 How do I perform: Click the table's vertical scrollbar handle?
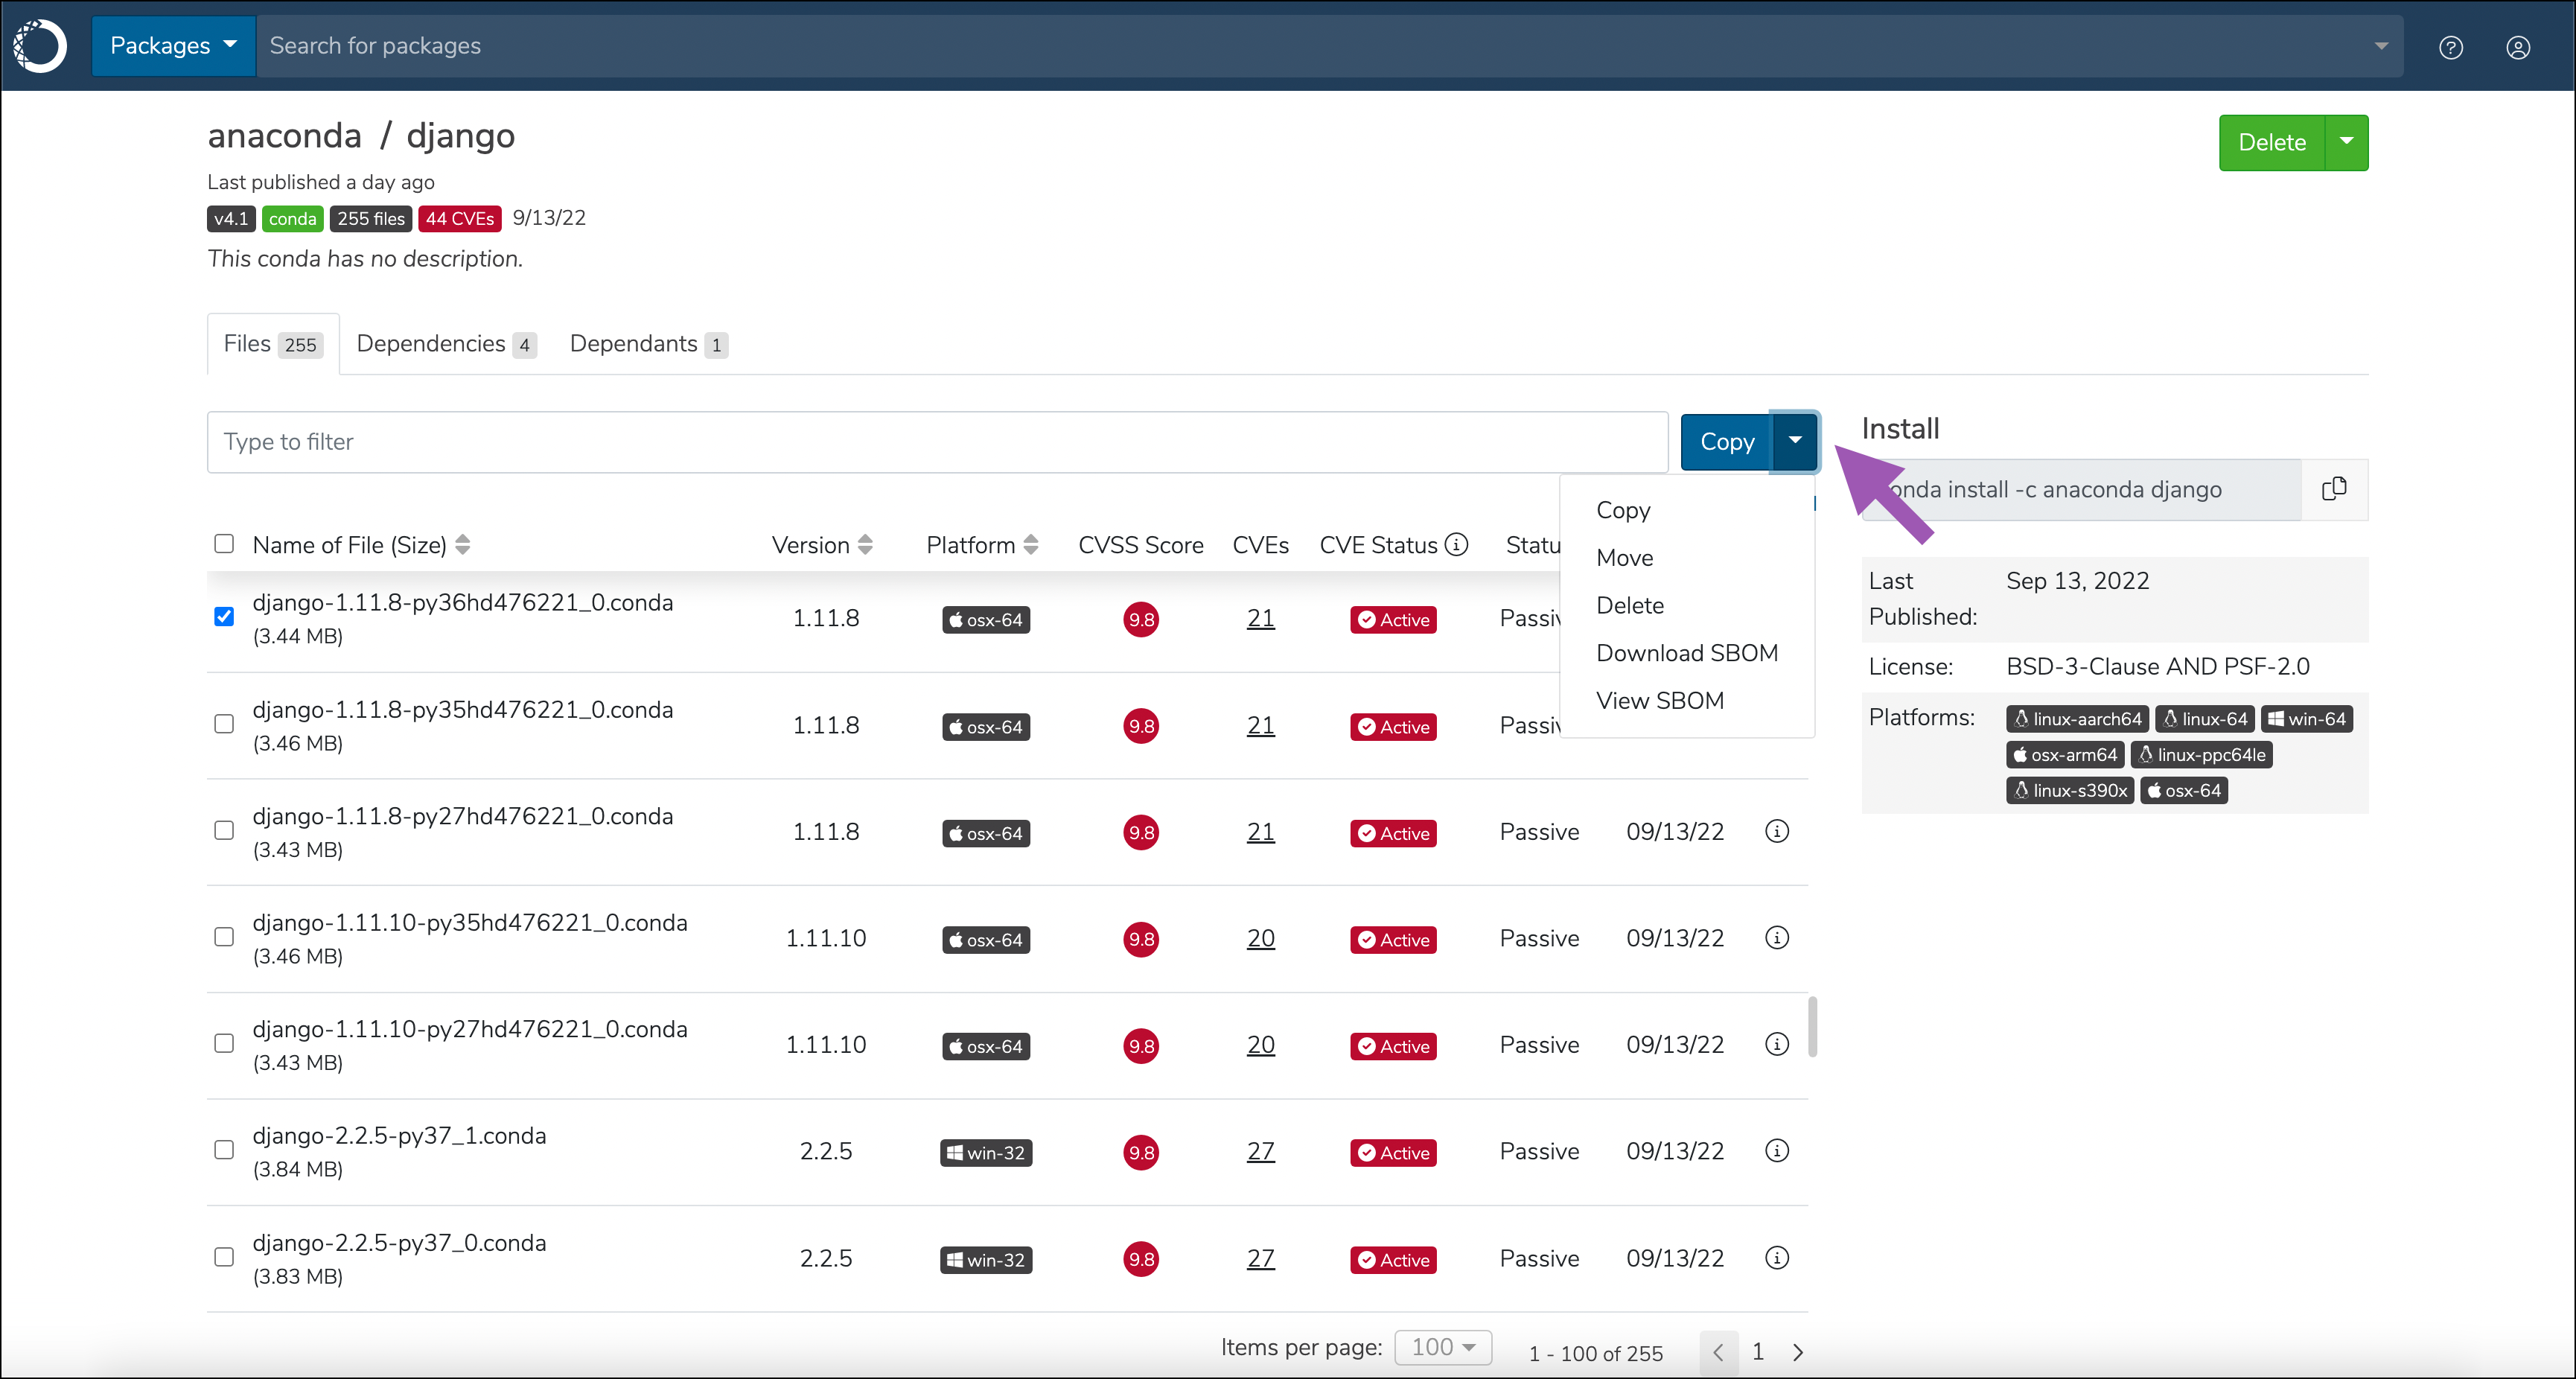coord(1812,1025)
